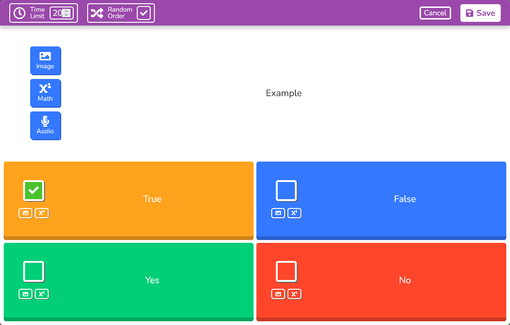Add an image to the No answer
Screen dimensions: 510x325
point(278,294)
